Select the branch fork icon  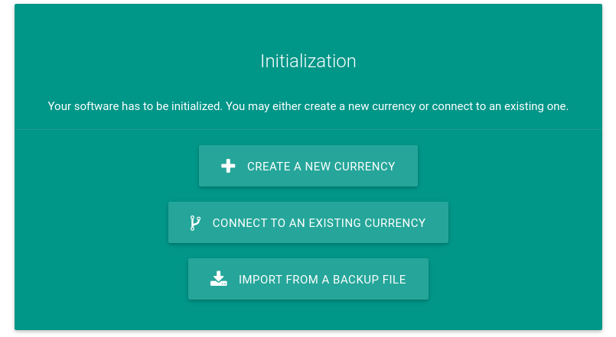click(195, 223)
